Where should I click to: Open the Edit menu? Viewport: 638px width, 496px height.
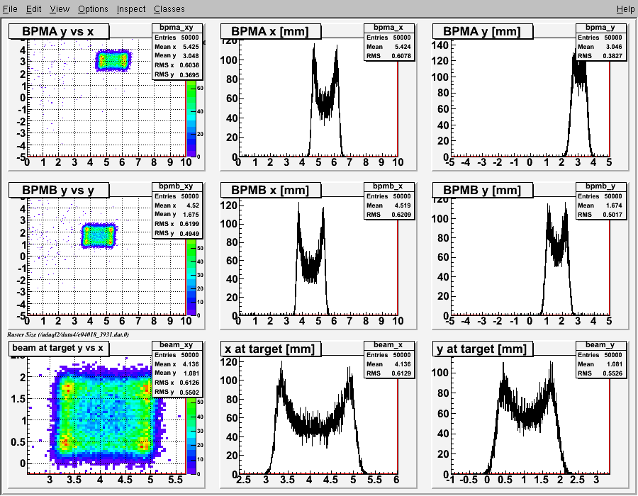click(x=34, y=9)
